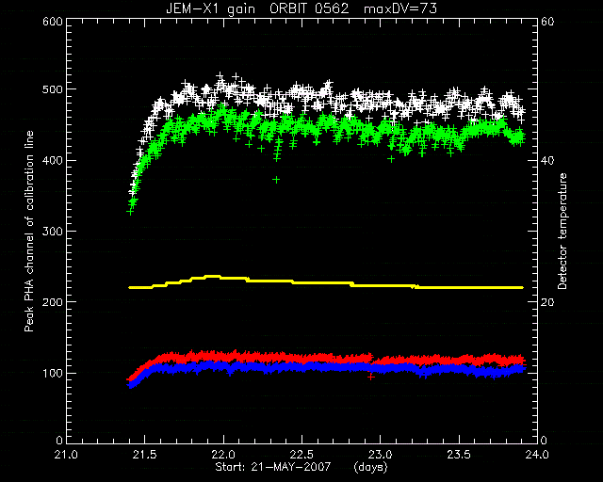The width and height of the screenshot is (603, 482).
Task: Click the left y-axis tick label 600
Action: (53, 22)
